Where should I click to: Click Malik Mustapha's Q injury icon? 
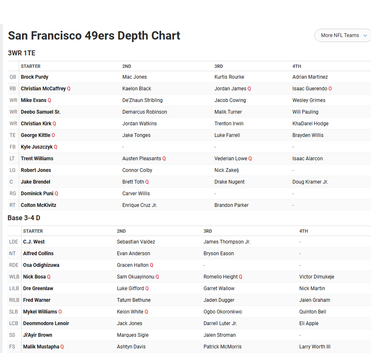[x=62, y=347]
